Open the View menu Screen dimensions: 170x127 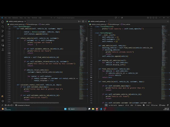pyautogui.click(x=21, y=18)
